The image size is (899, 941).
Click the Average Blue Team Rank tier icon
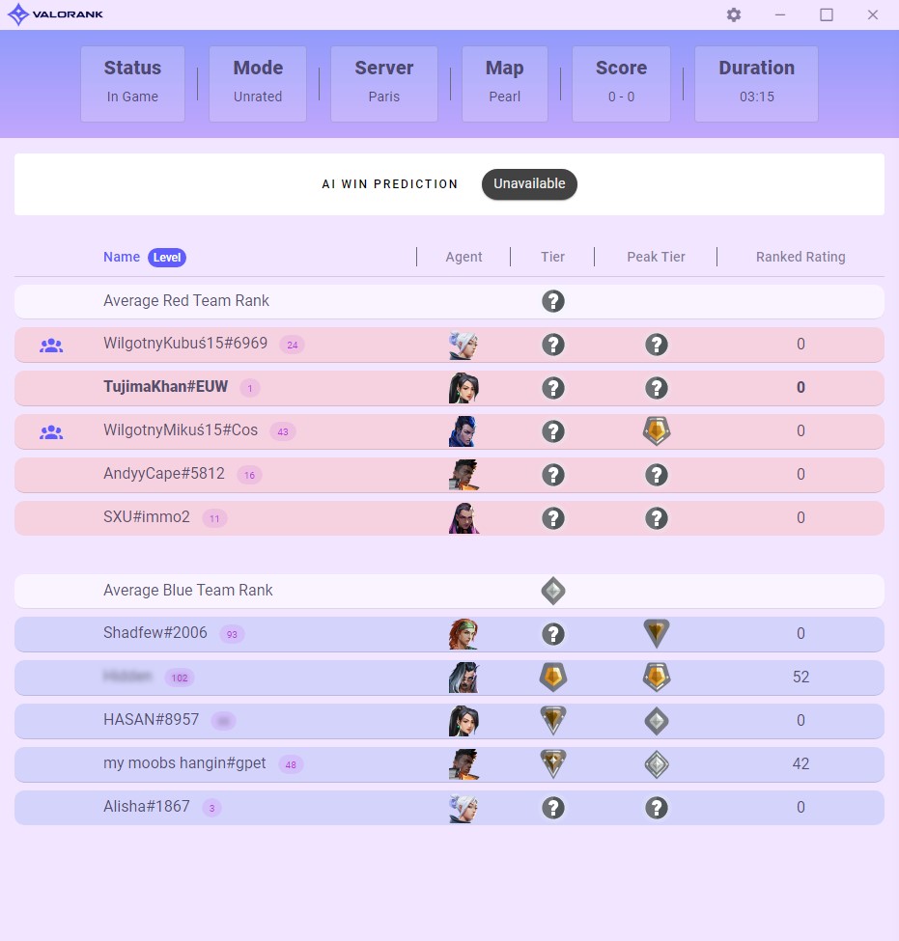click(552, 591)
